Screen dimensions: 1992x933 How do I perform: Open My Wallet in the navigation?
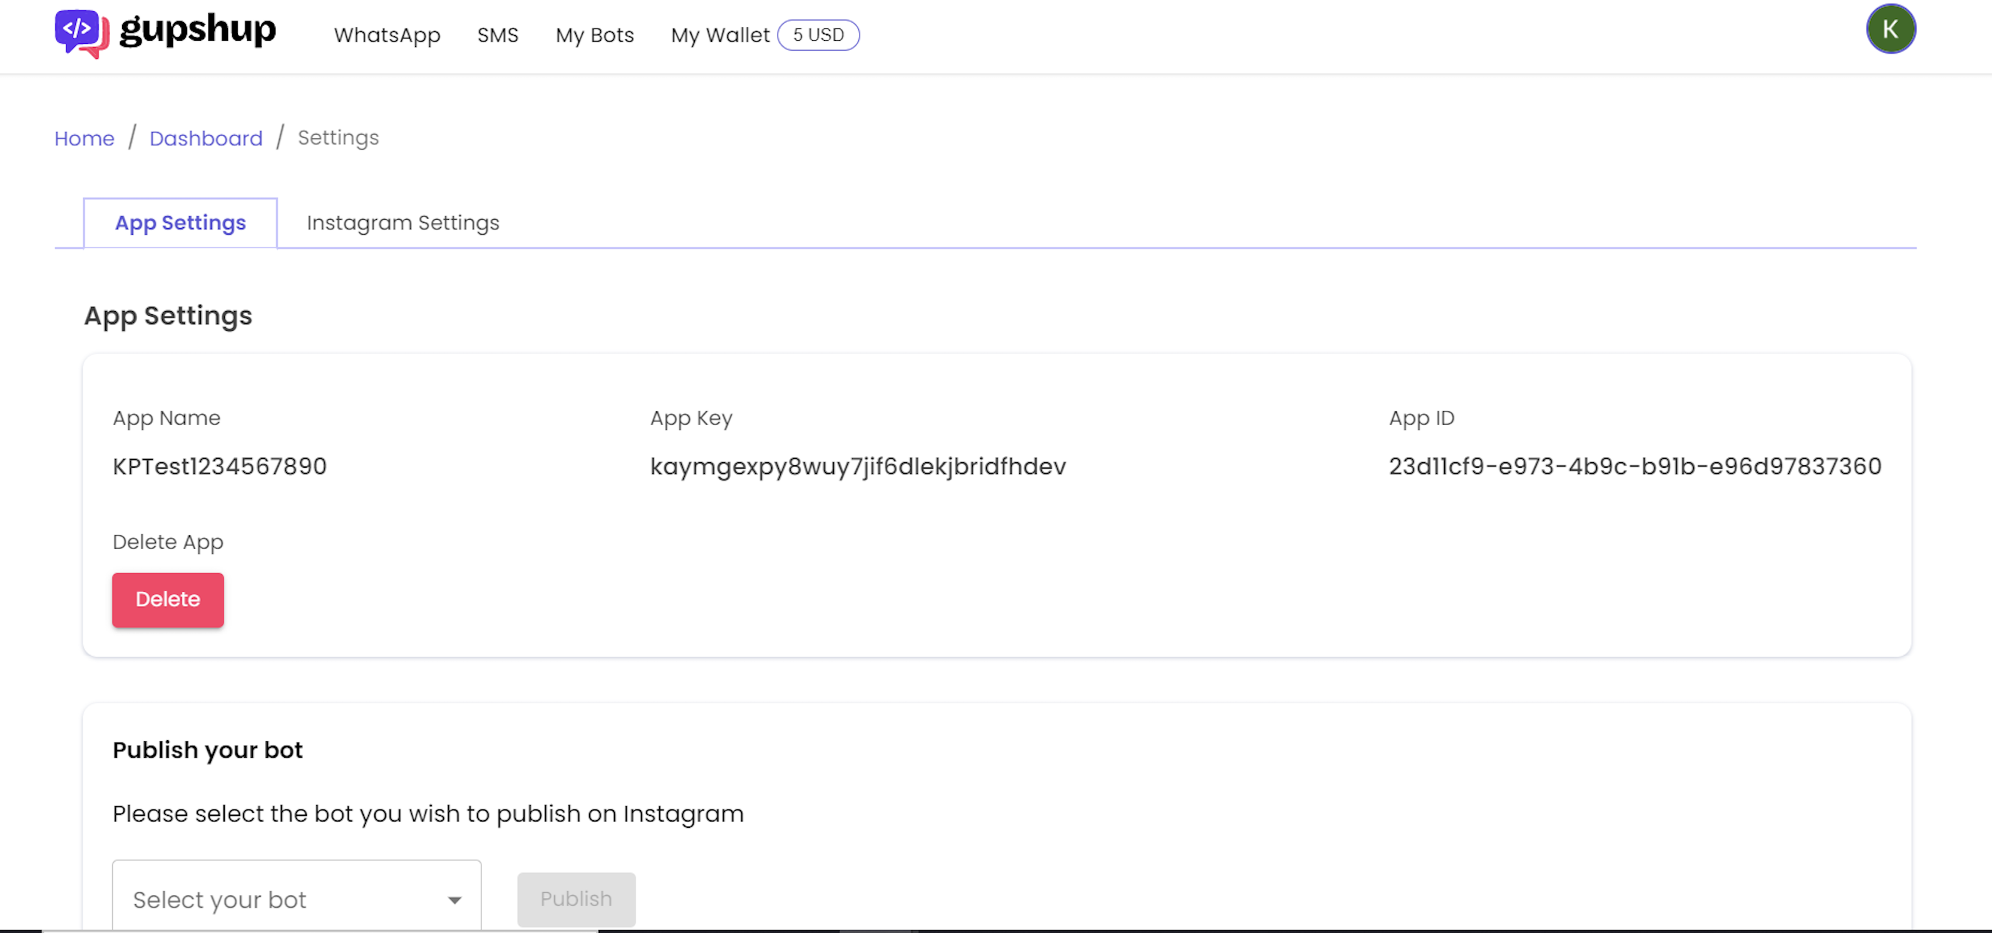click(x=719, y=36)
